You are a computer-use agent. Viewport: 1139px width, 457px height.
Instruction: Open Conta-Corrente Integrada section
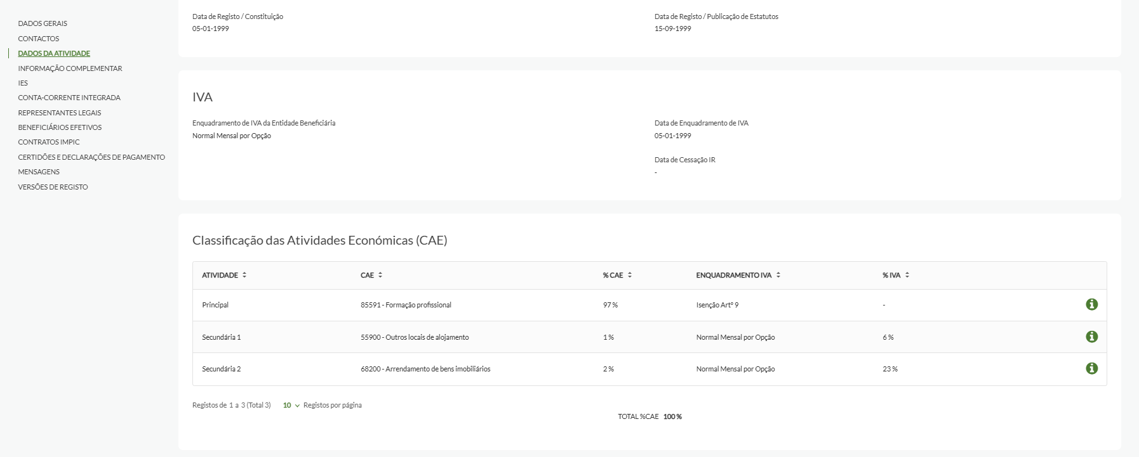(69, 98)
